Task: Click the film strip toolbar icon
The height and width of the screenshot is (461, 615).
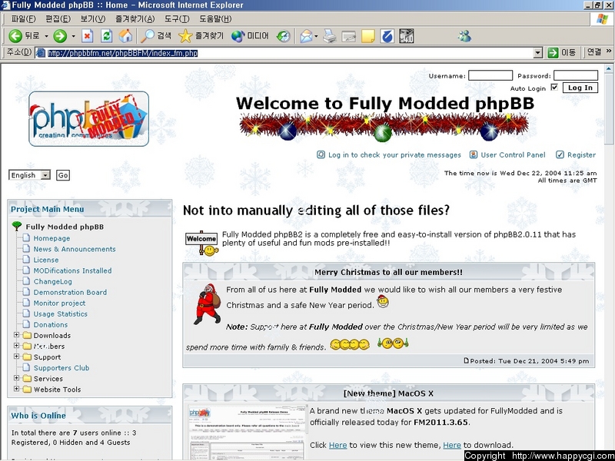Action: 407,36
